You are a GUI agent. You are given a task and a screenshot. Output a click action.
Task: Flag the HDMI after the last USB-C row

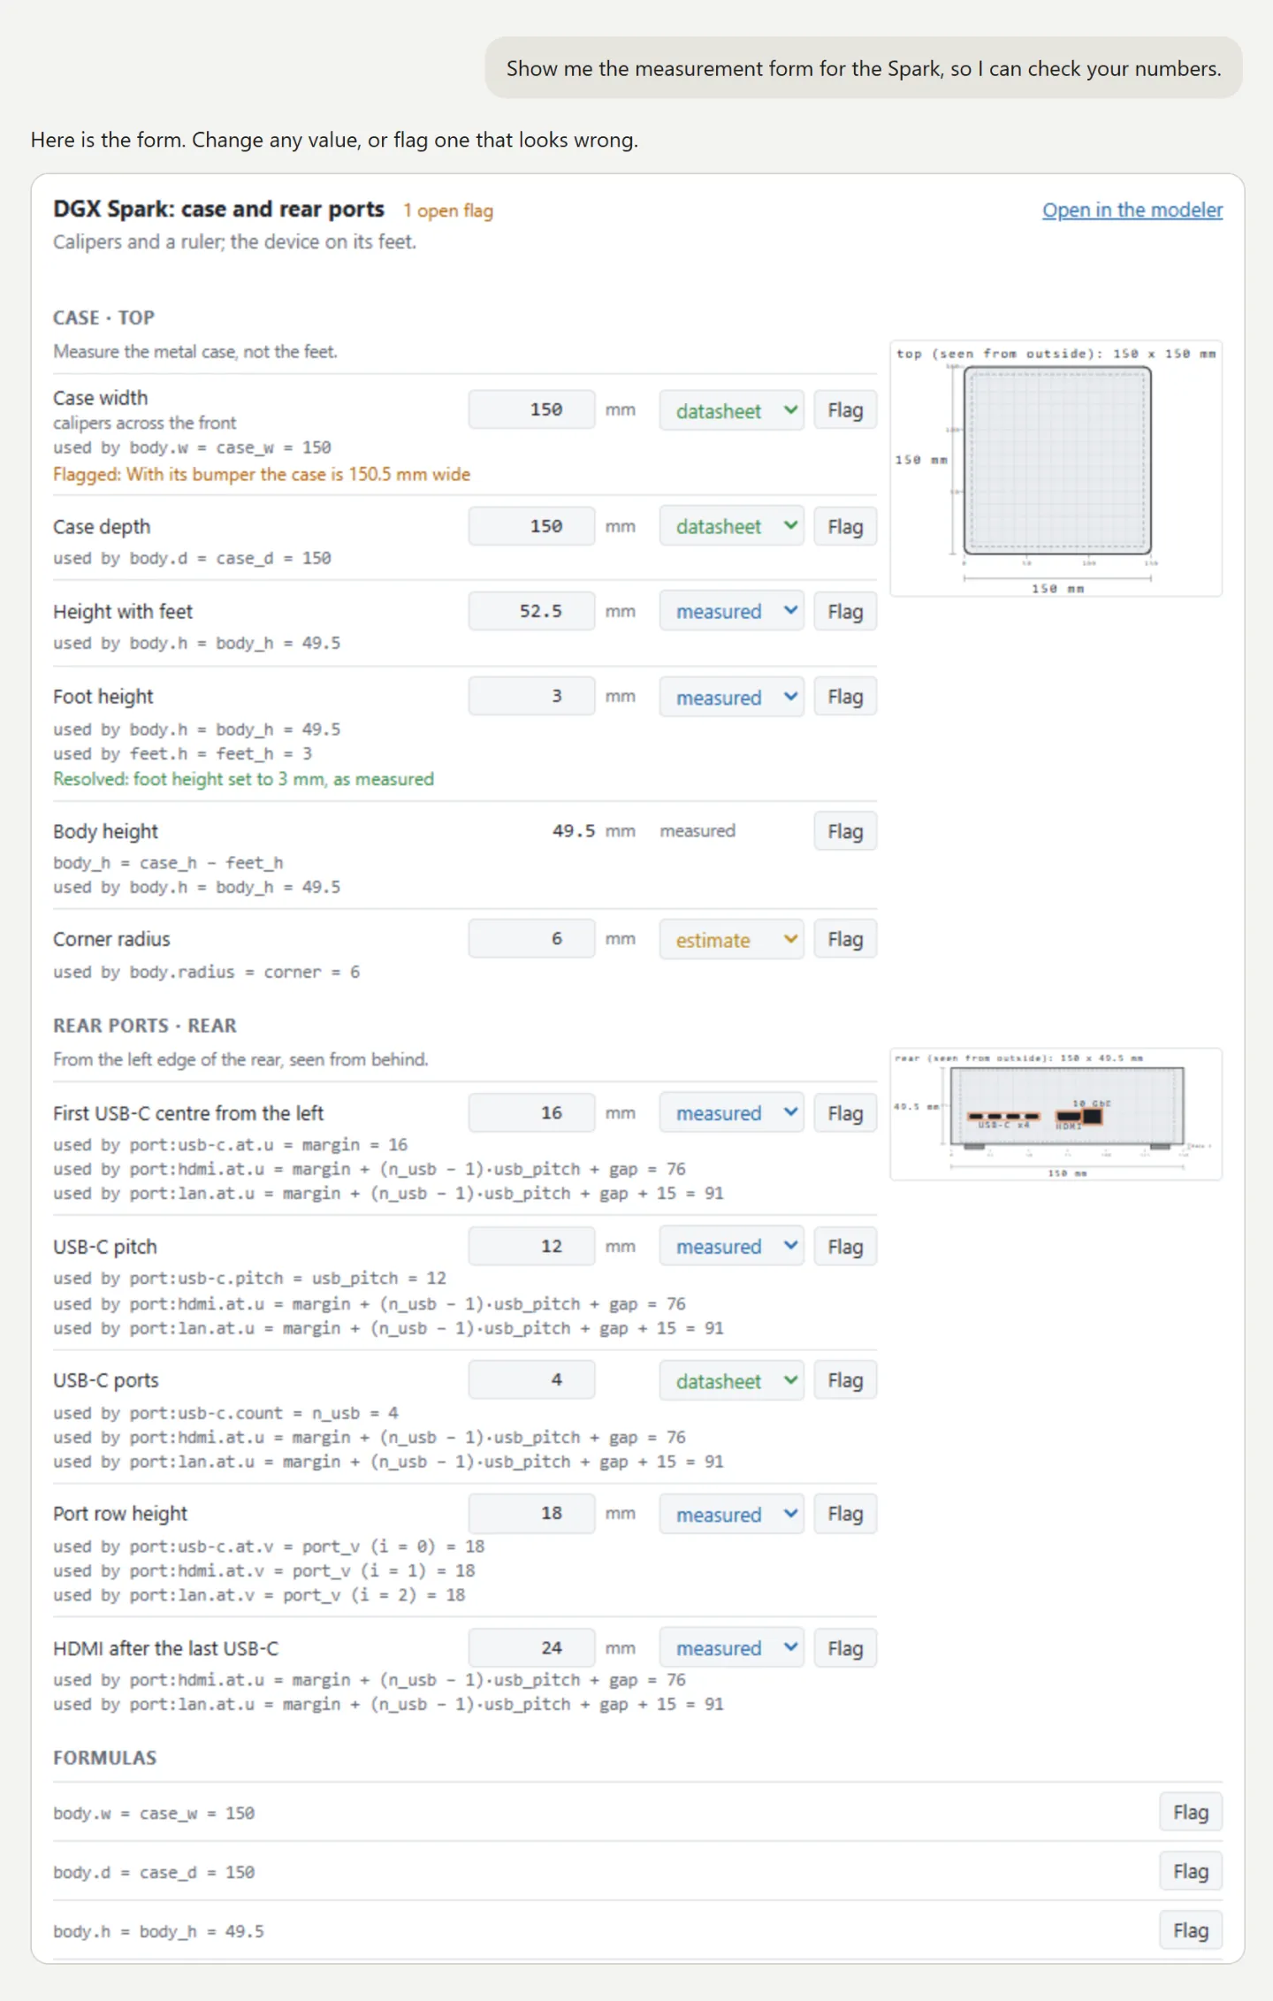pos(845,1648)
